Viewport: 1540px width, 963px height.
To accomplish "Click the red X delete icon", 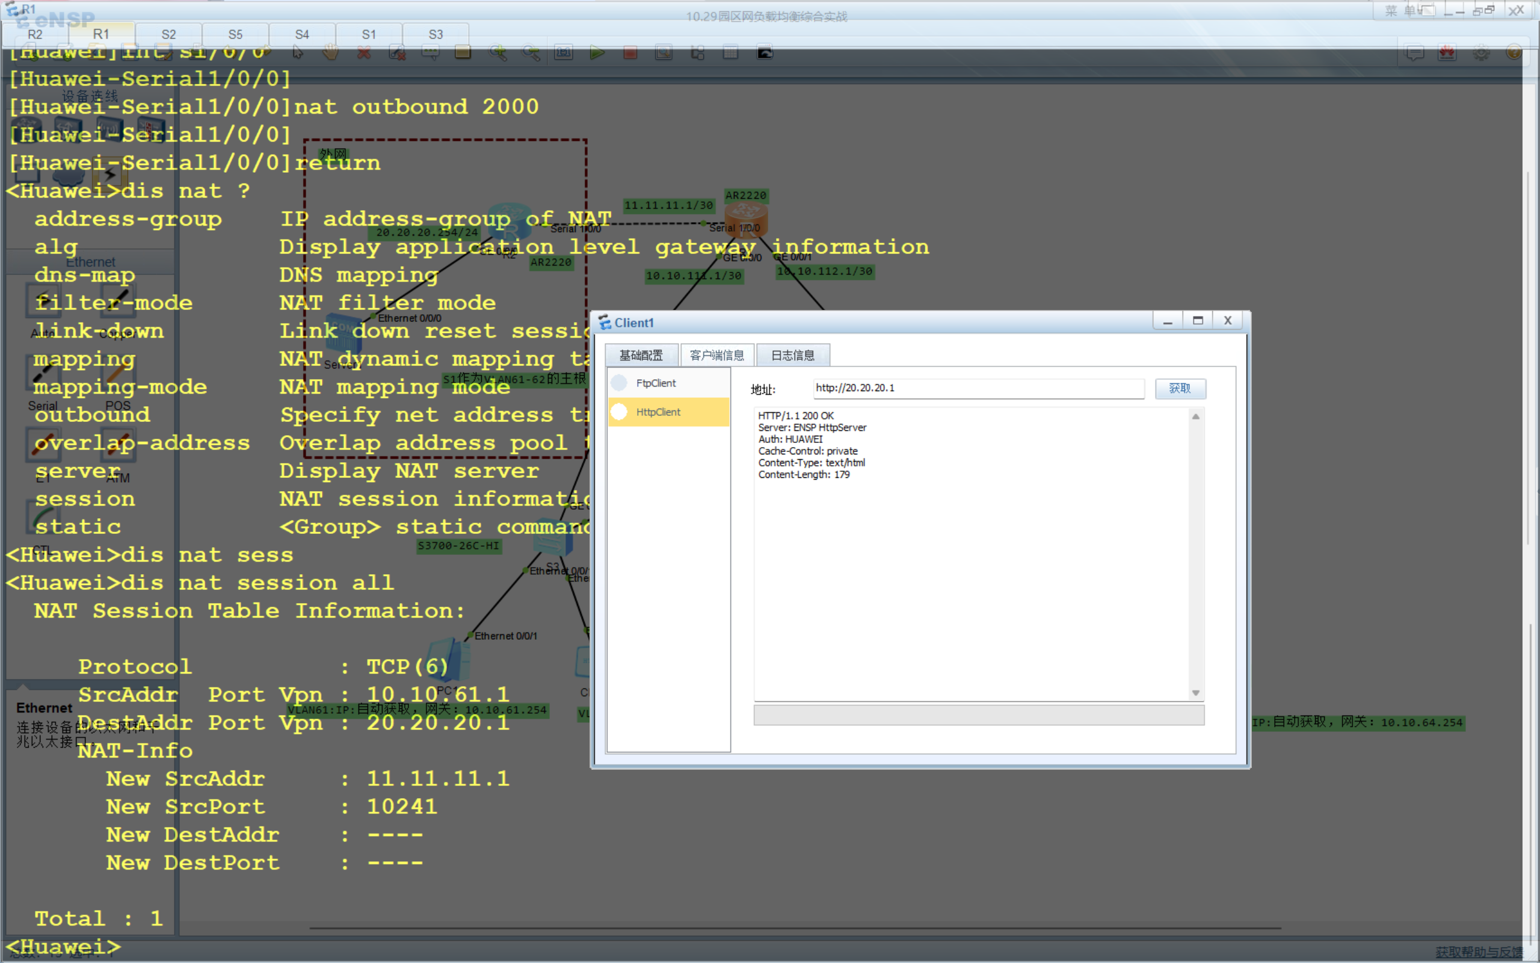I will [x=364, y=53].
